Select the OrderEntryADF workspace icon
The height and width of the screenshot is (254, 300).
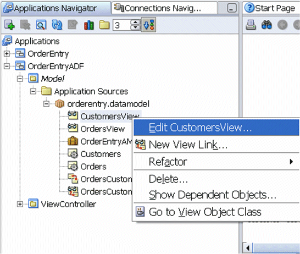pos(20,66)
